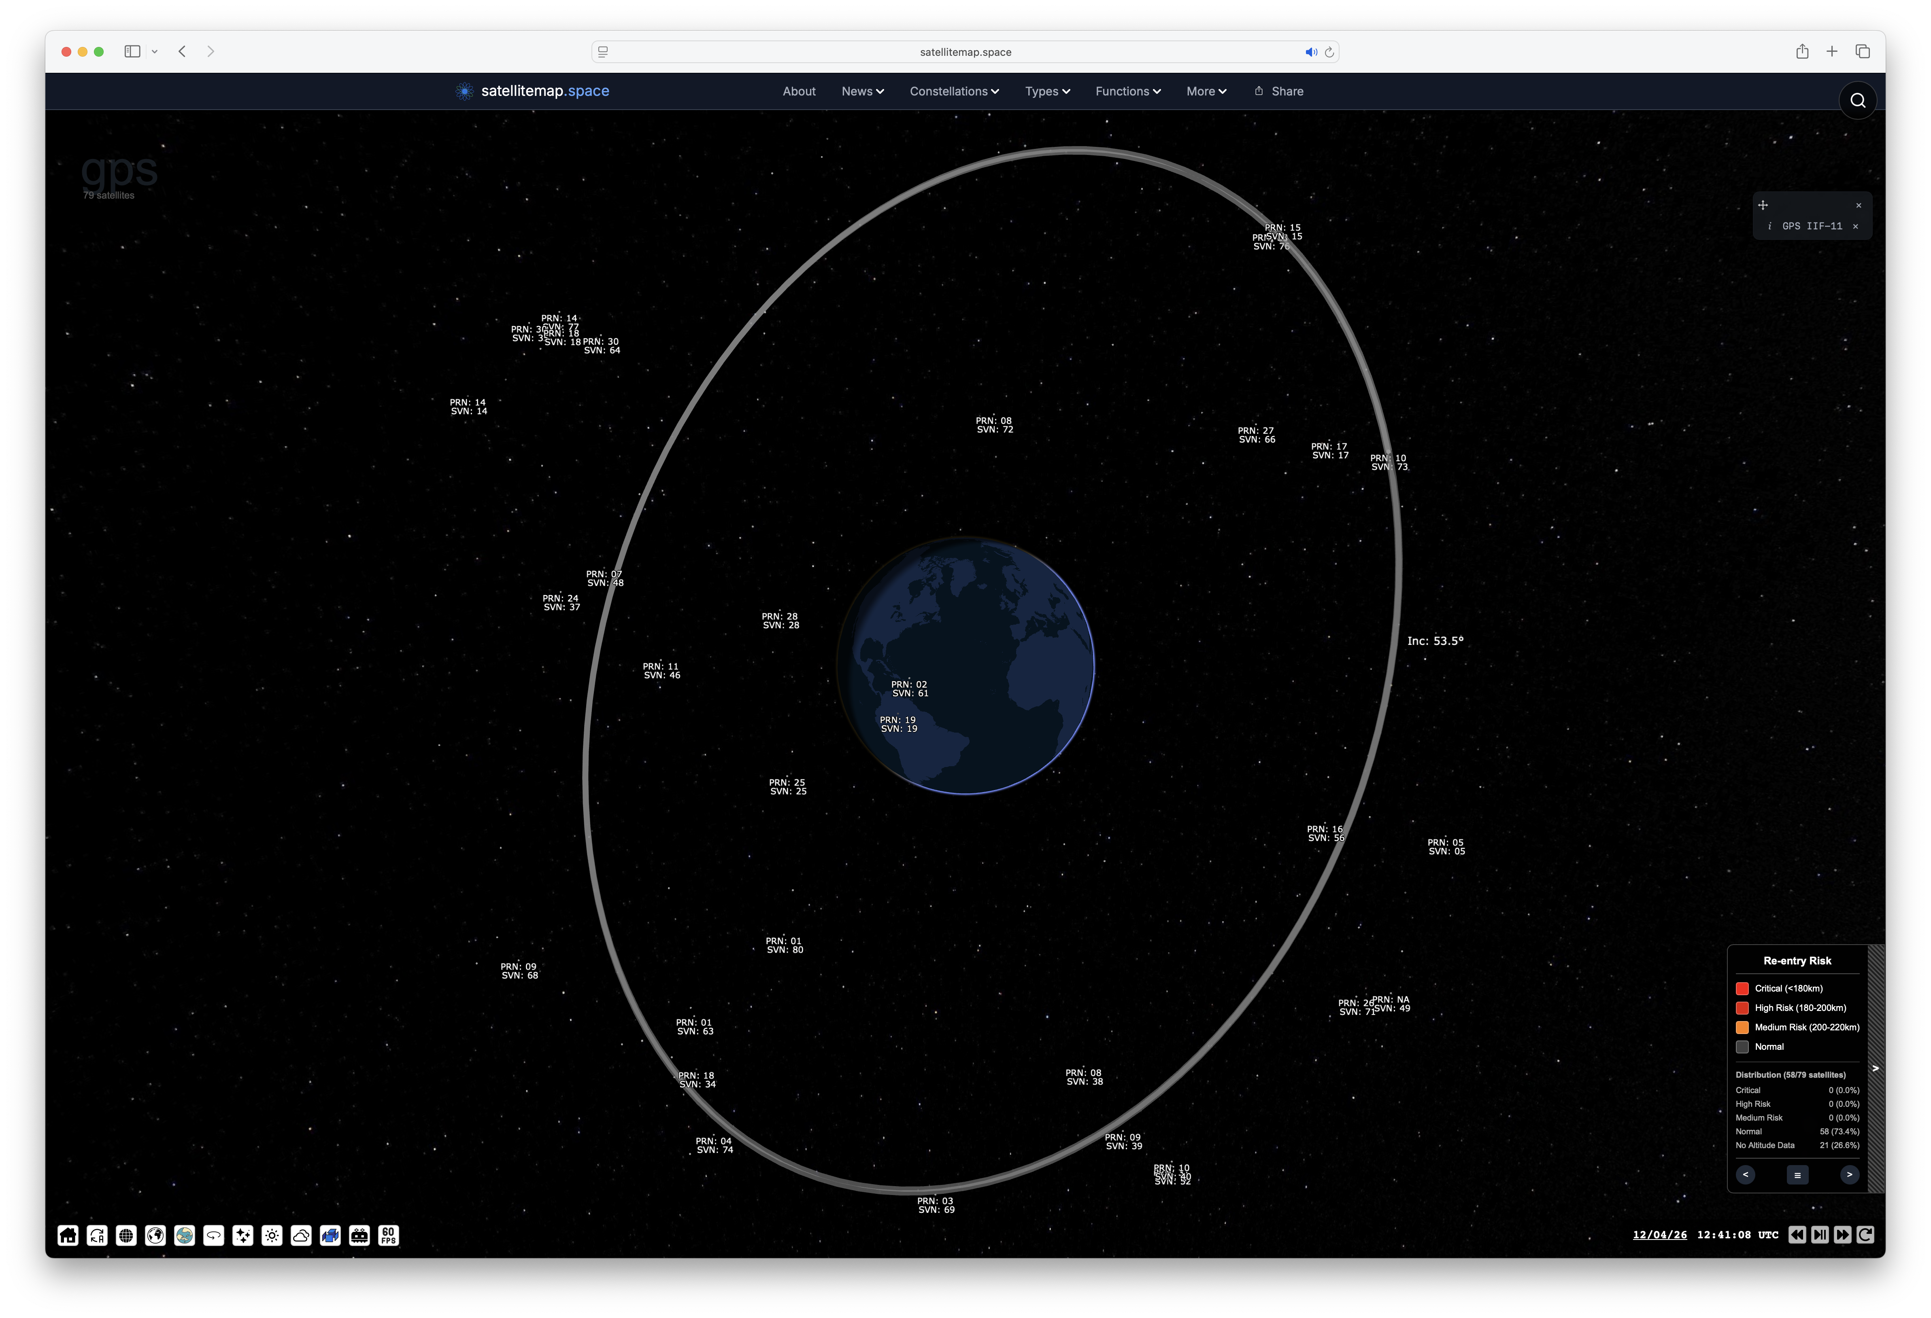
Task: Click the home view icon
Action: pyautogui.click(x=68, y=1236)
